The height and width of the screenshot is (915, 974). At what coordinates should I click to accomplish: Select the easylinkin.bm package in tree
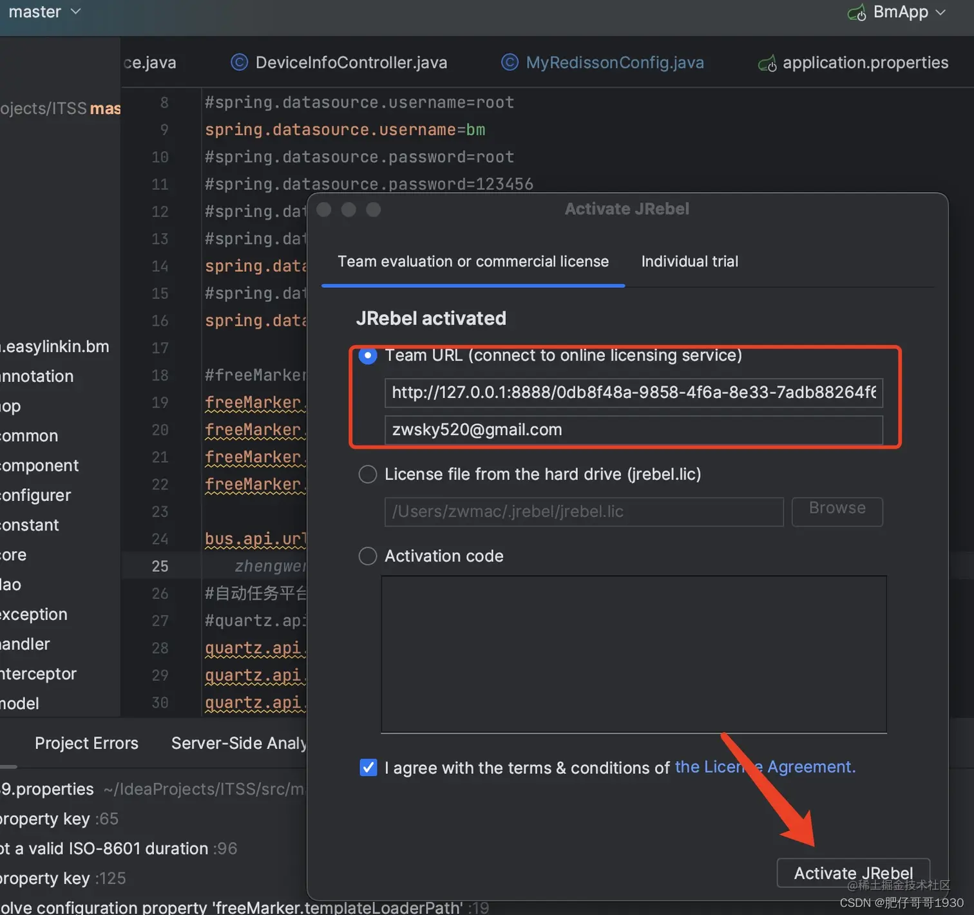coord(55,346)
